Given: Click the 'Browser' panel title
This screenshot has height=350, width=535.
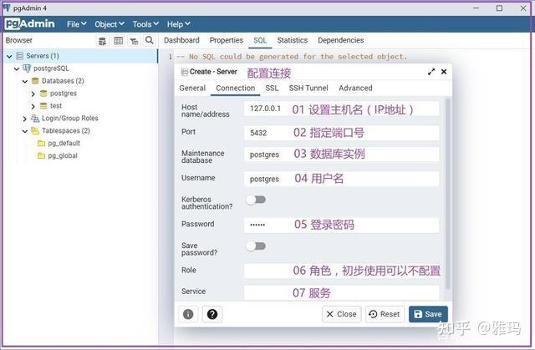Looking at the screenshot, I should point(18,40).
